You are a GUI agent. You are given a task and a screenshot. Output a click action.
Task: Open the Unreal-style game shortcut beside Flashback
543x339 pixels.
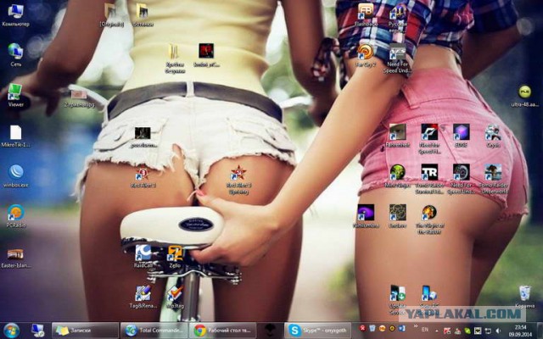pyautogui.click(x=397, y=18)
